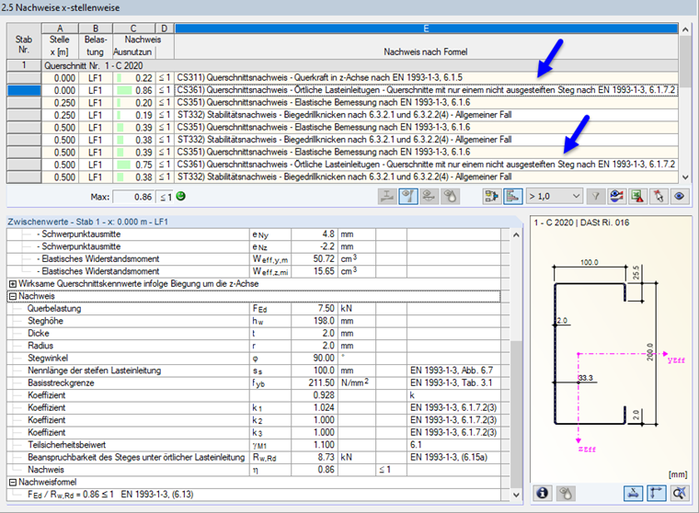Click the Max value field 0.86
Image resolution: width=699 pixels, height=513 pixels.
point(133,197)
